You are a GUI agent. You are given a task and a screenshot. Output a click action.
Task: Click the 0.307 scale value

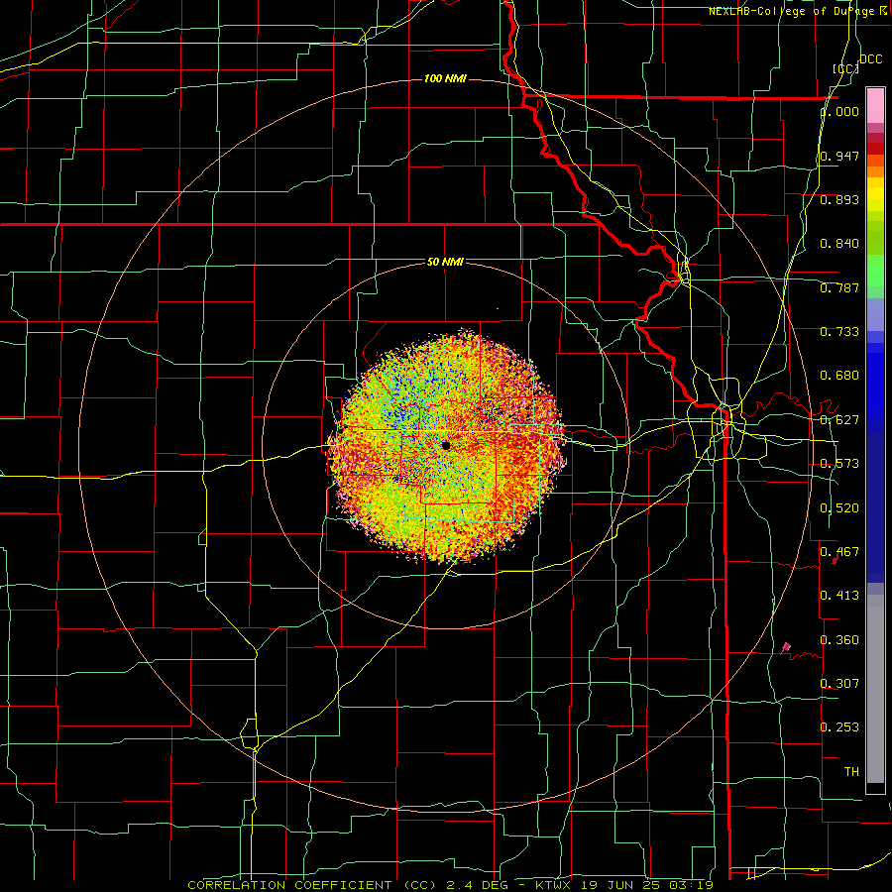[839, 683]
